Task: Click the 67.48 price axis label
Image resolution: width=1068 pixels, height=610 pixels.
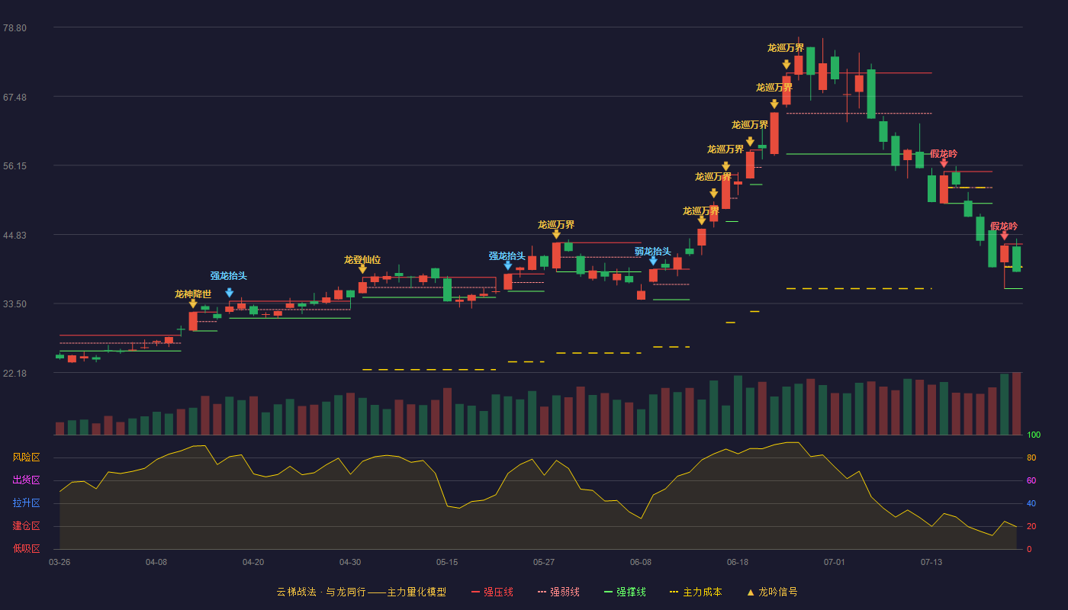Action: tap(14, 97)
